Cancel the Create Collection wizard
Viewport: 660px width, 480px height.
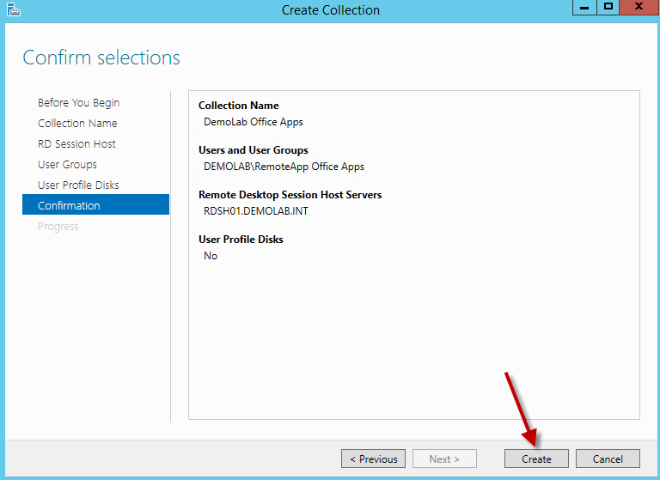[x=608, y=459]
